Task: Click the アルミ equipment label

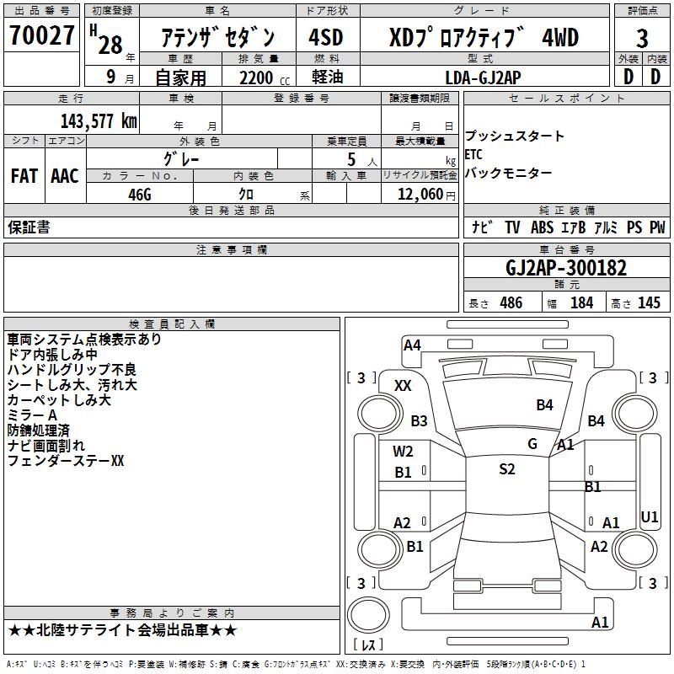Action: 606,227
